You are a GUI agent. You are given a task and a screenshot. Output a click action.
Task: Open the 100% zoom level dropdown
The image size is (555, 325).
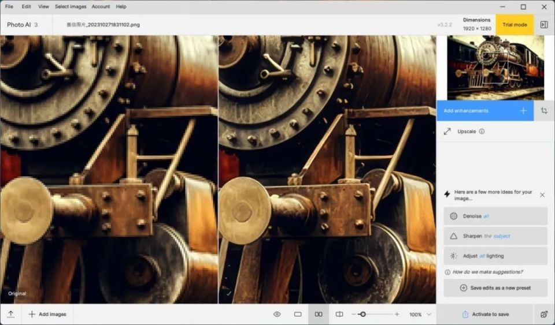point(420,314)
